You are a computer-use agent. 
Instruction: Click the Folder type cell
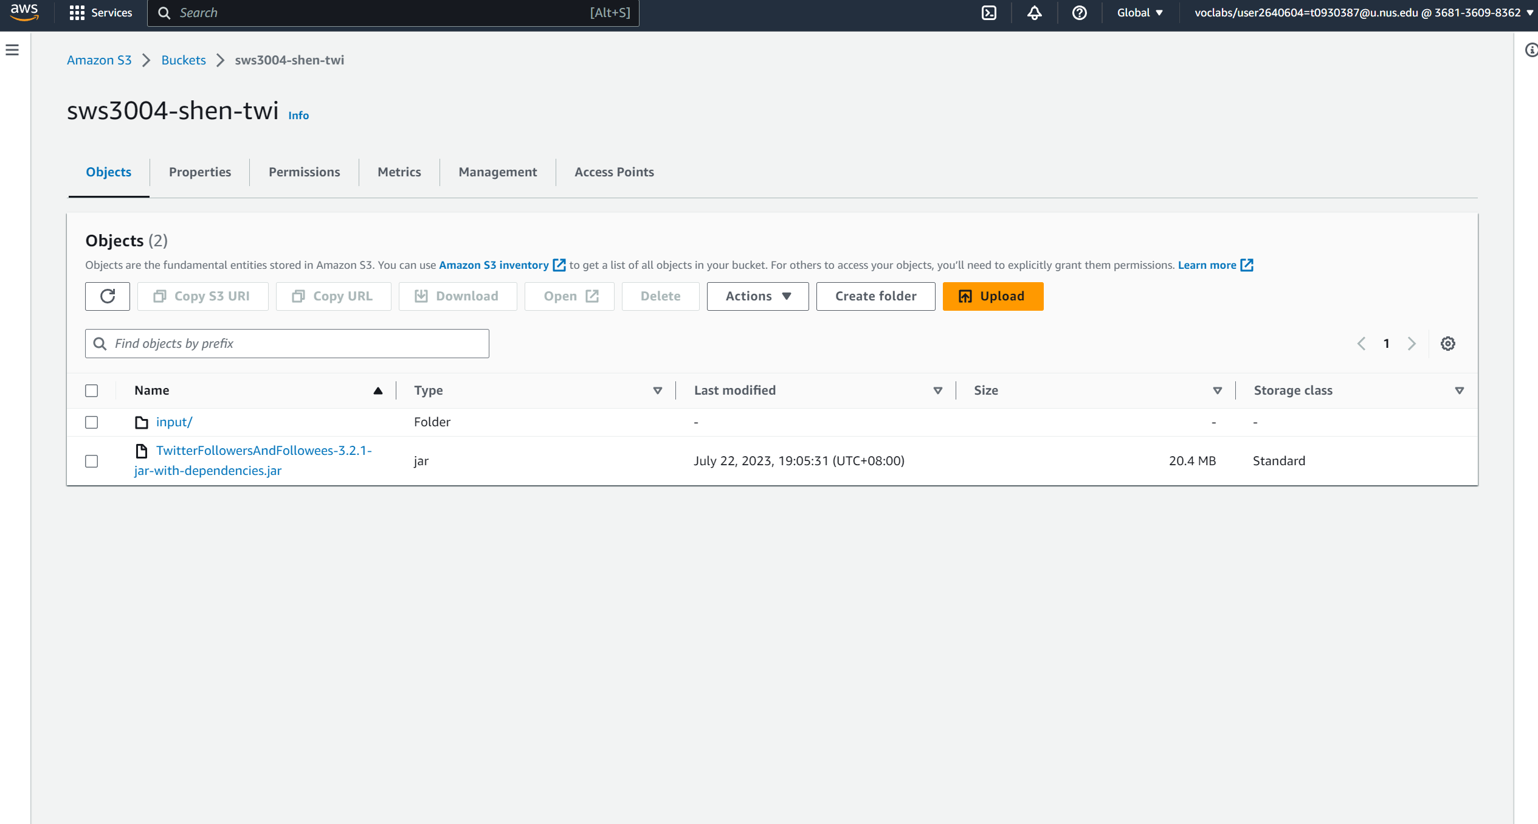click(432, 422)
